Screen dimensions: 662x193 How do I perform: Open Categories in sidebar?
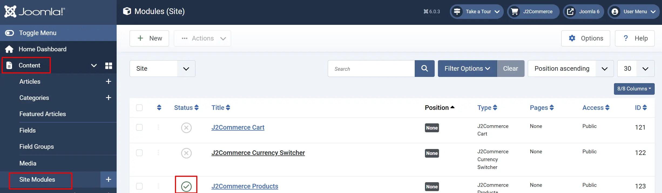(x=34, y=98)
